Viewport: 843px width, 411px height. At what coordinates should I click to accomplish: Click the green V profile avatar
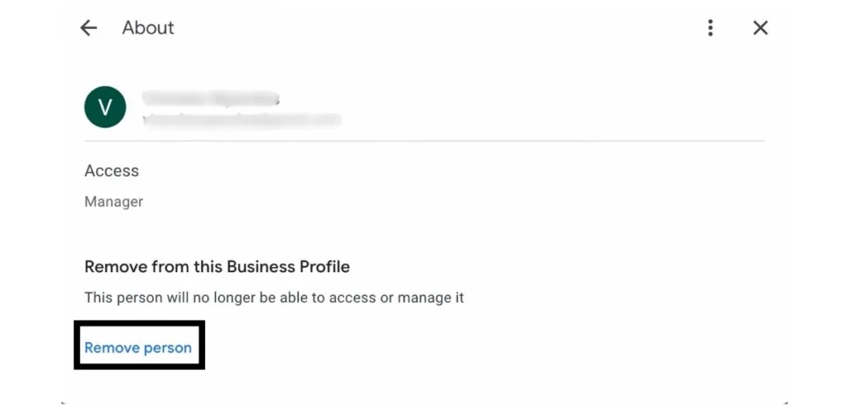click(105, 108)
